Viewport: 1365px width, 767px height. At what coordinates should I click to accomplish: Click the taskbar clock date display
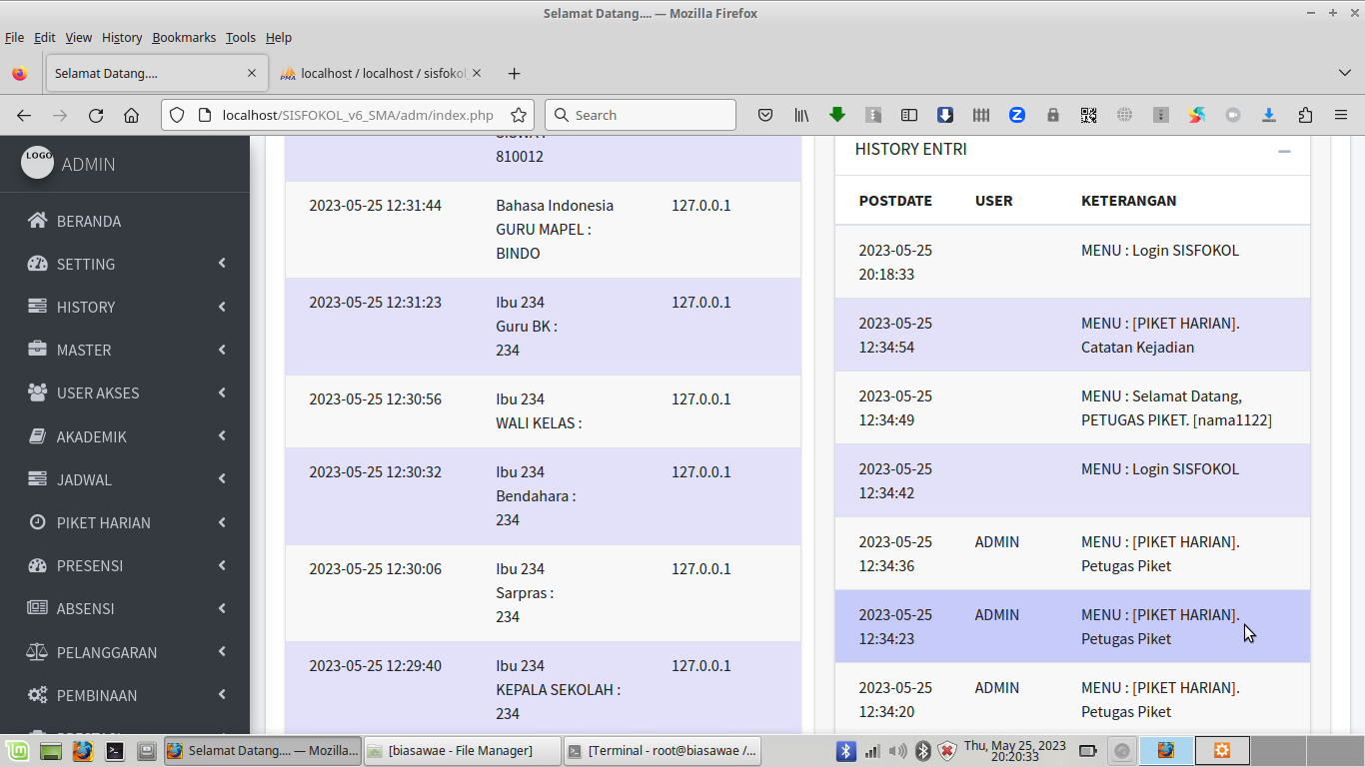[x=1014, y=751]
